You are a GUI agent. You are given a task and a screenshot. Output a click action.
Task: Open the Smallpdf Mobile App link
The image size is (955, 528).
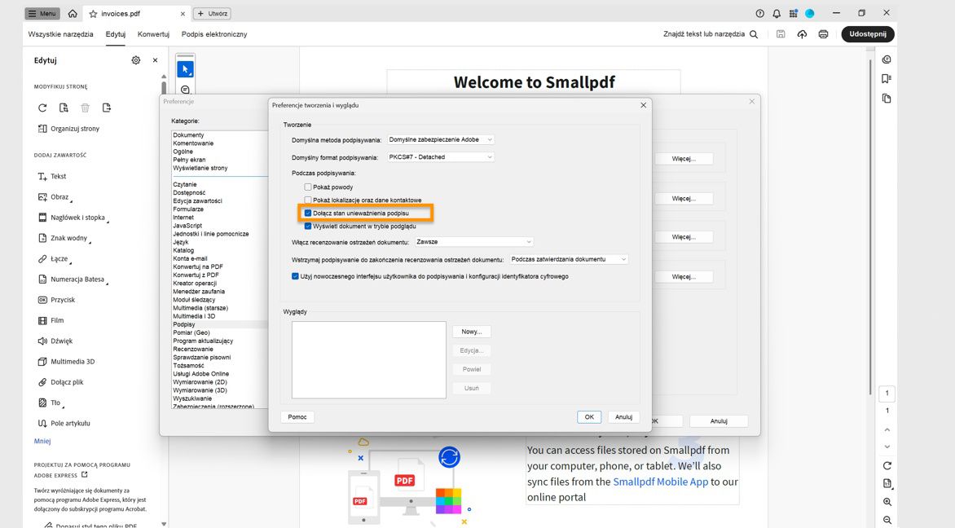point(660,482)
